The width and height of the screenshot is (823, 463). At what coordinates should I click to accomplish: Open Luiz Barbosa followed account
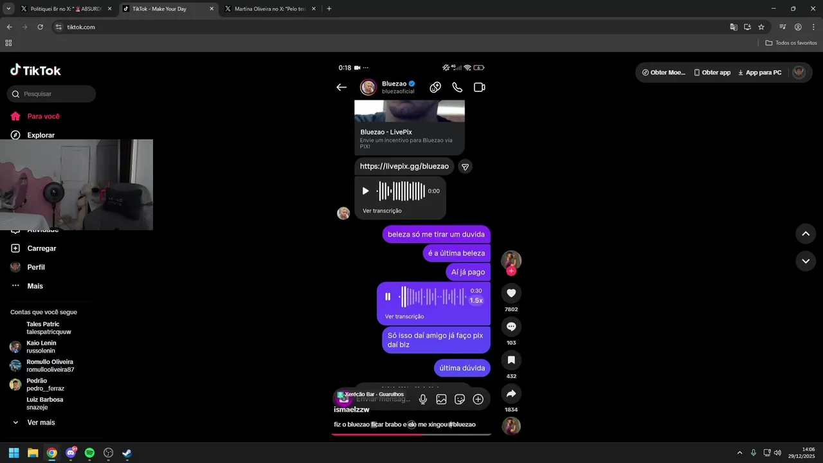coord(44,403)
